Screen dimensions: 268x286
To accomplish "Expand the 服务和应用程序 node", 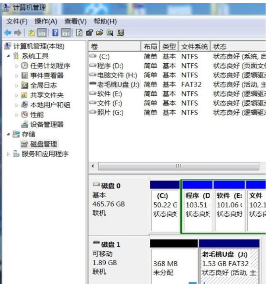I will click(x=9, y=154).
